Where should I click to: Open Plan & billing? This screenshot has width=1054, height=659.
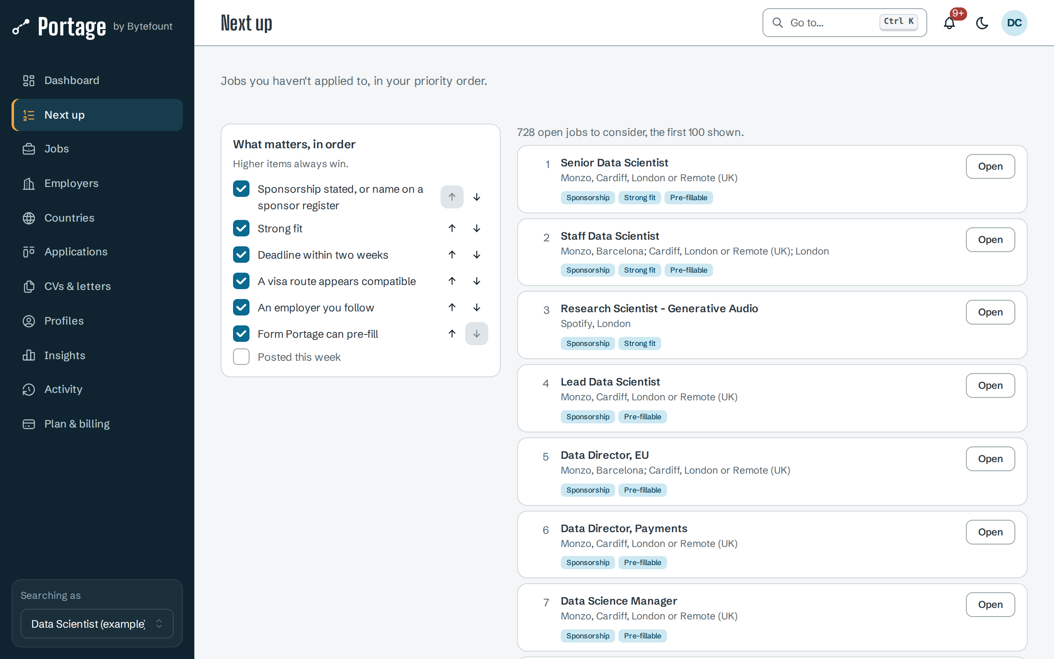coord(97,424)
